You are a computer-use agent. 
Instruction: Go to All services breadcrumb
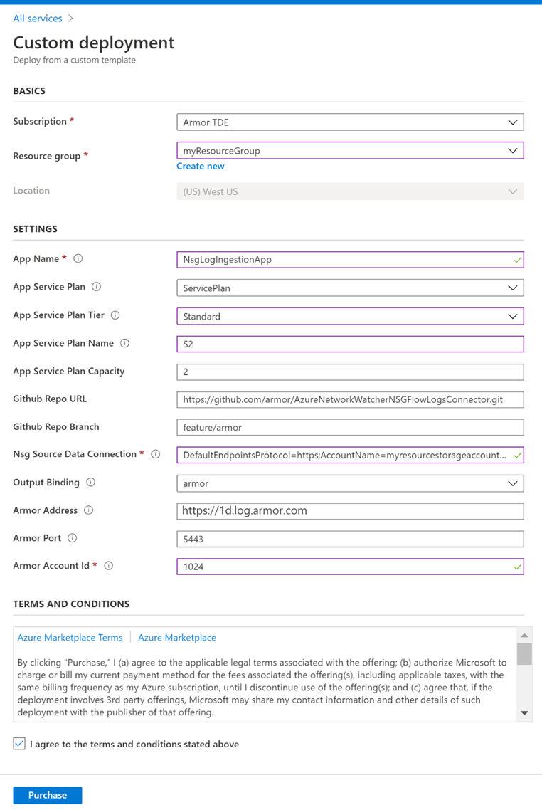click(37, 18)
